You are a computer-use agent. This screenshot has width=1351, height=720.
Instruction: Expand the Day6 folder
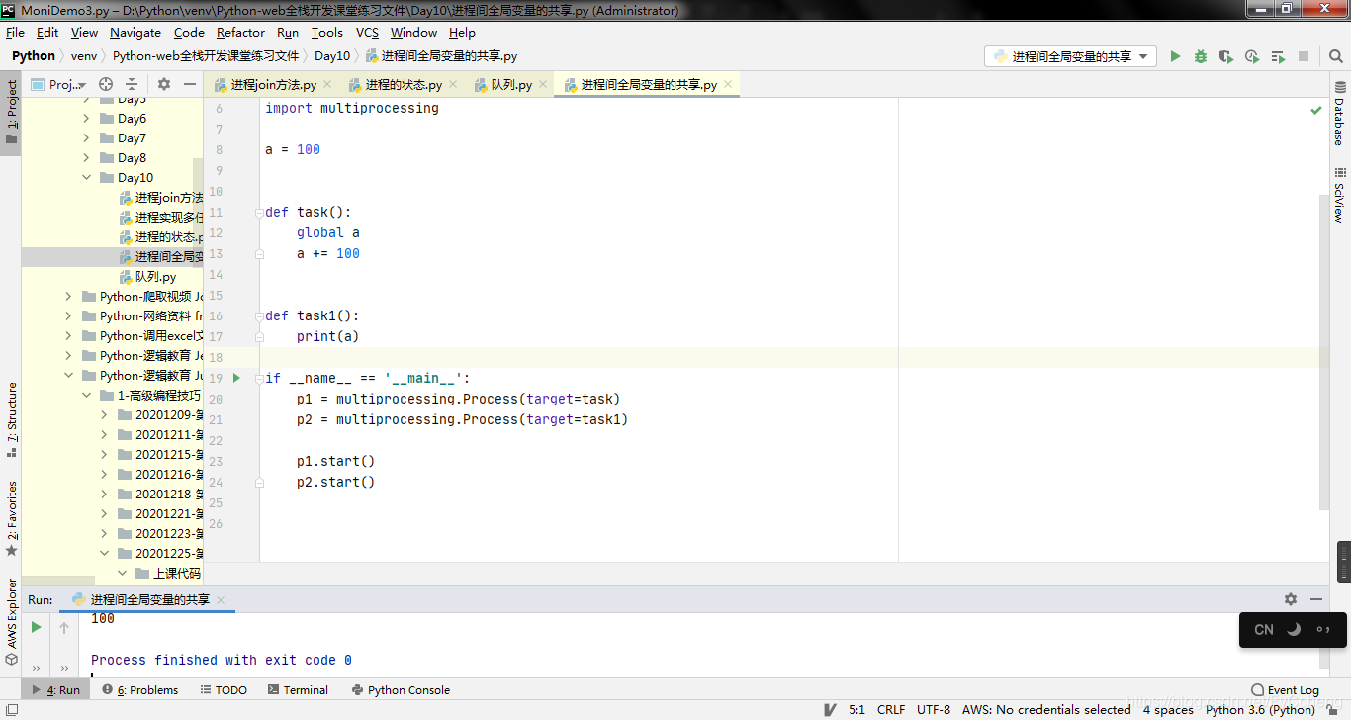(87, 119)
